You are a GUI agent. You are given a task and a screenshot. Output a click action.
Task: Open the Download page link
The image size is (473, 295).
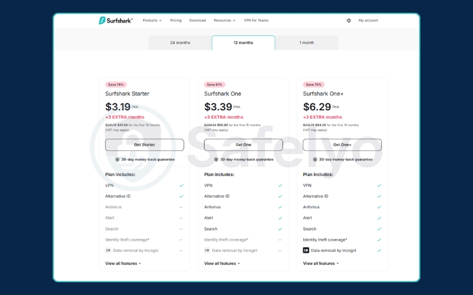coord(197,21)
